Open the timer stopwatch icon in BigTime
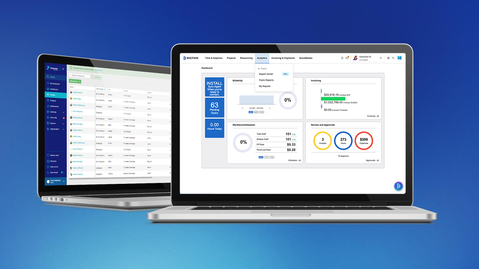 click(x=342, y=58)
